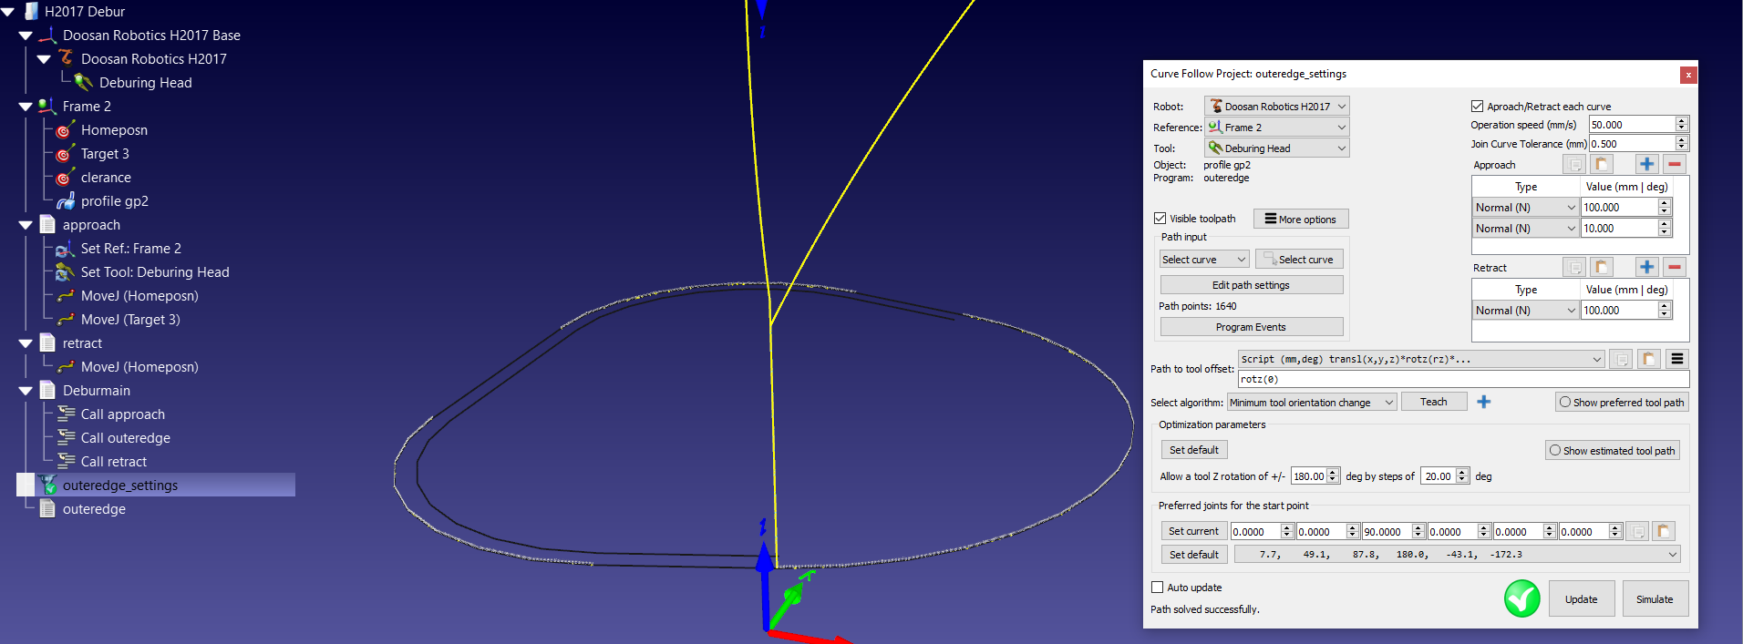Collapse the Frame 2 tree node

tap(26, 107)
